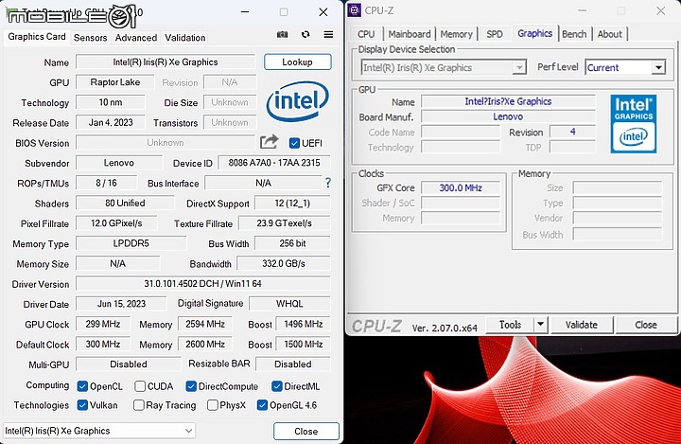The width and height of the screenshot is (681, 444).
Task: Click the Lookup button
Action: point(298,62)
